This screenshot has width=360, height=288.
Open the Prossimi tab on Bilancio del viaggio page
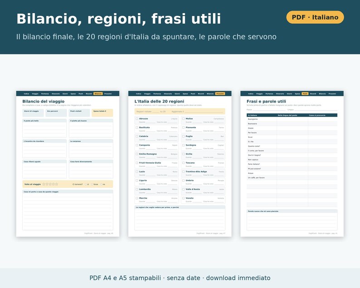(108, 94)
